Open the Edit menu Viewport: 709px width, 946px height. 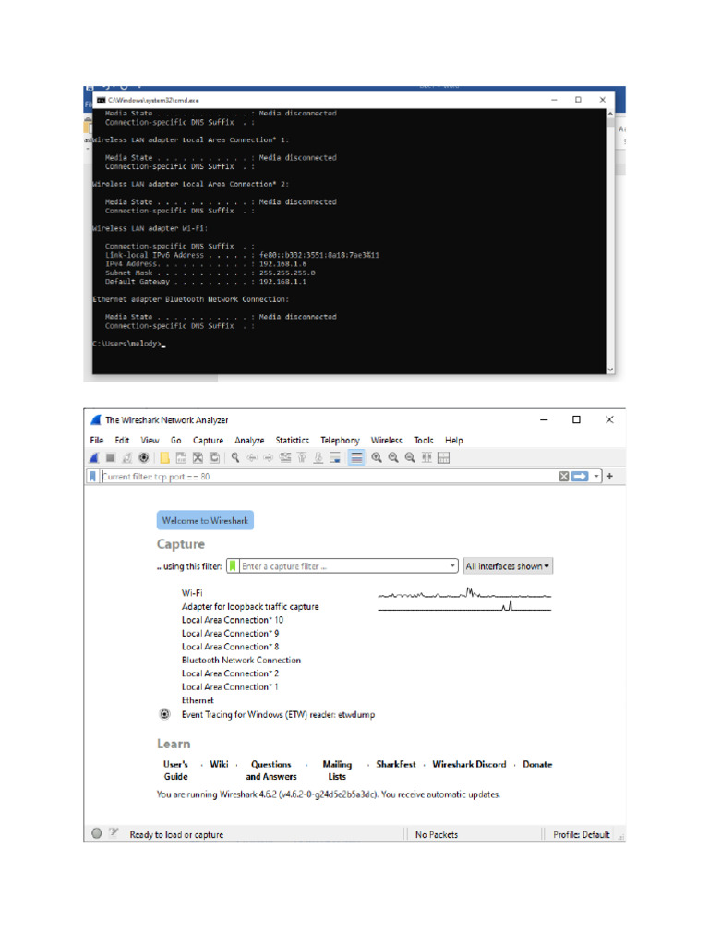[123, 441]
